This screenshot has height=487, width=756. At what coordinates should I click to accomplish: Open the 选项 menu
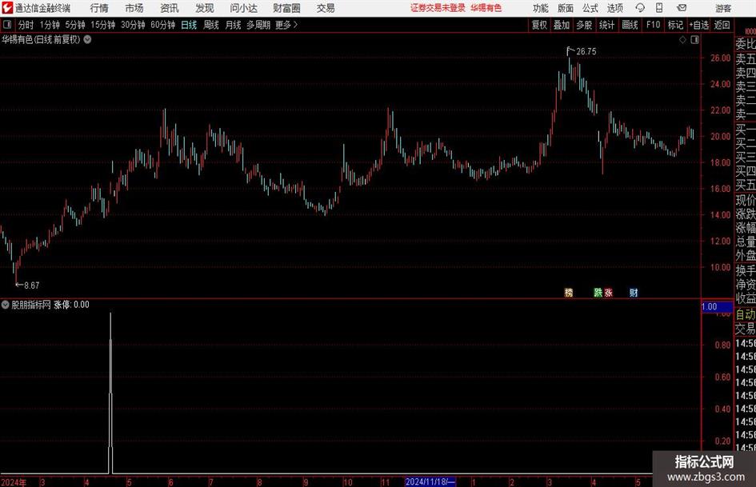tap(615, 8)
